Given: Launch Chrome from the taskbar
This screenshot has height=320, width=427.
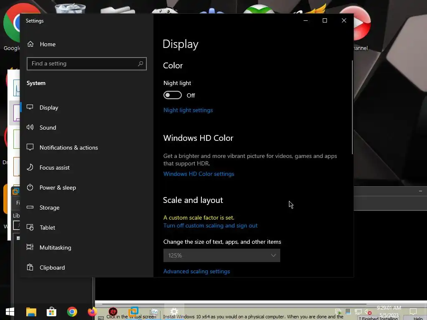Looking at the screenshot, I should 72,312.
